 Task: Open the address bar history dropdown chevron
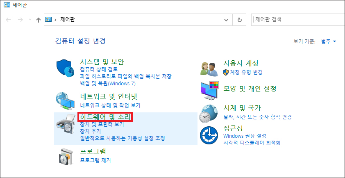pos(226,20)
